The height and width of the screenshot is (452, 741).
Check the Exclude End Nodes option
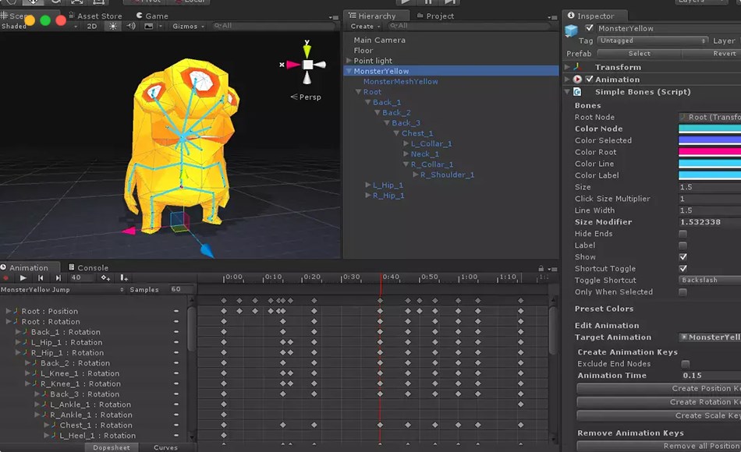pyautogui.click(x=685, y=364)
